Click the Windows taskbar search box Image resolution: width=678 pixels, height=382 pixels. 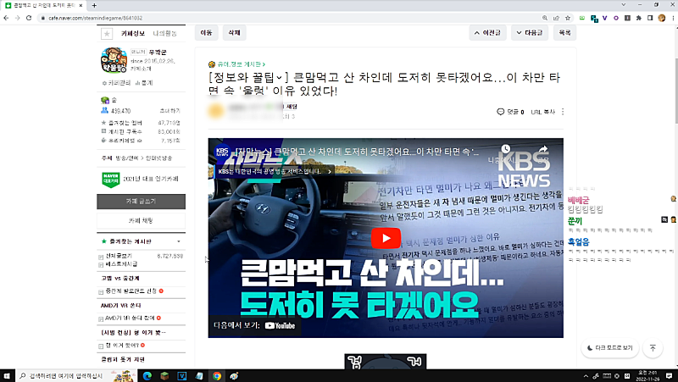pyautogui.click(x=76, y=376)
